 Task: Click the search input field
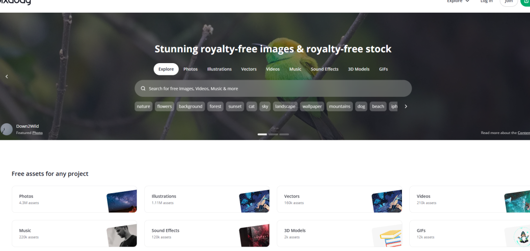click(x=273, y=89)
